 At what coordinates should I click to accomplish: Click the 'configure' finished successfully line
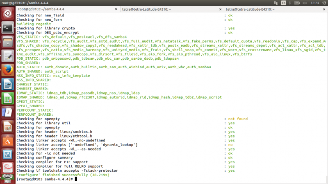pyautogui.click(x=63, y=175)
